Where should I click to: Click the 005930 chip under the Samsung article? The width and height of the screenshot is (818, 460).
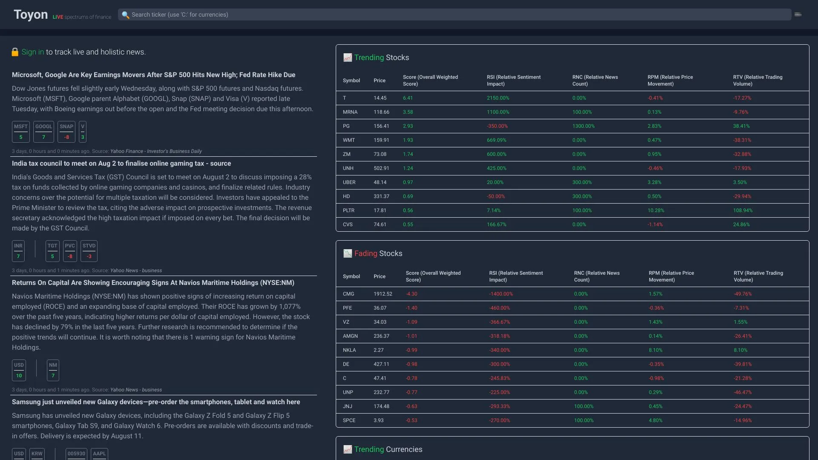coord(76,454)
